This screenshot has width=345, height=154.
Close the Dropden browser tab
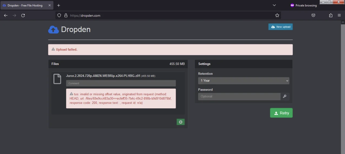50,5
